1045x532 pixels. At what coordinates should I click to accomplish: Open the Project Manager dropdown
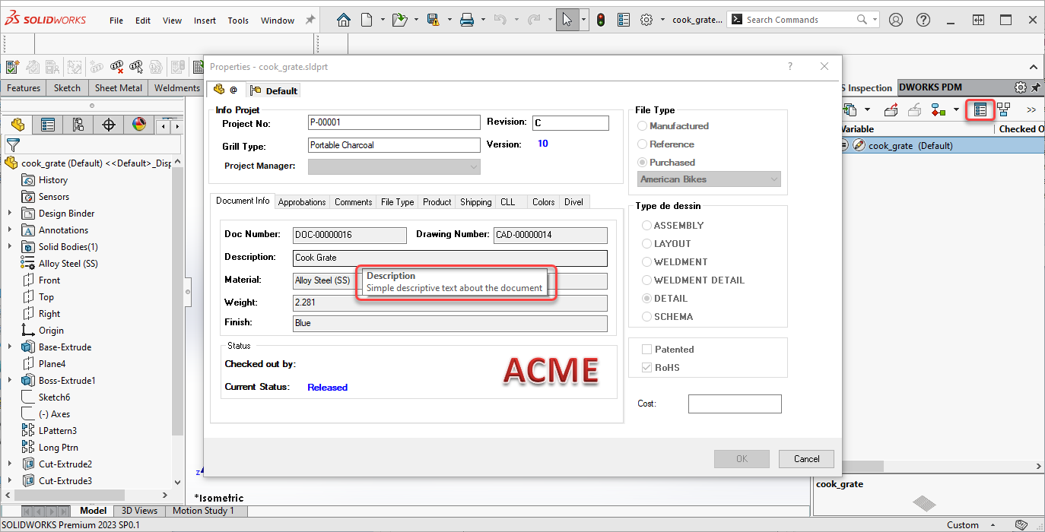pyautogui.click(x=394, y=166)
